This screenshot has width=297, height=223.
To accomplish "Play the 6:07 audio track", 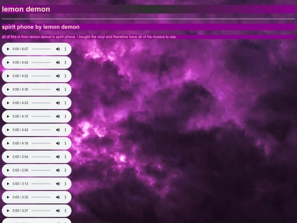I will pyautogui.click(x=8, y=49).
